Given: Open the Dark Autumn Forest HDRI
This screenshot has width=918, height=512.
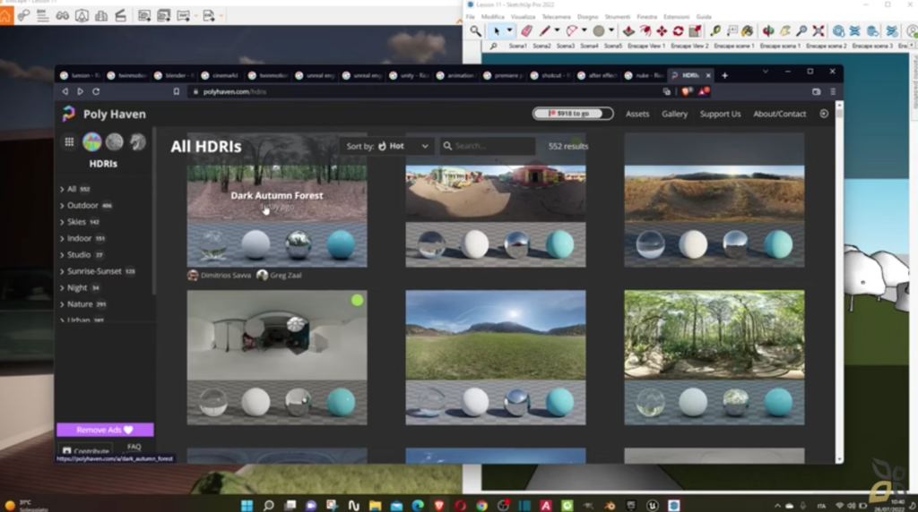Looking at the screenshot, I should coord(277,200).
